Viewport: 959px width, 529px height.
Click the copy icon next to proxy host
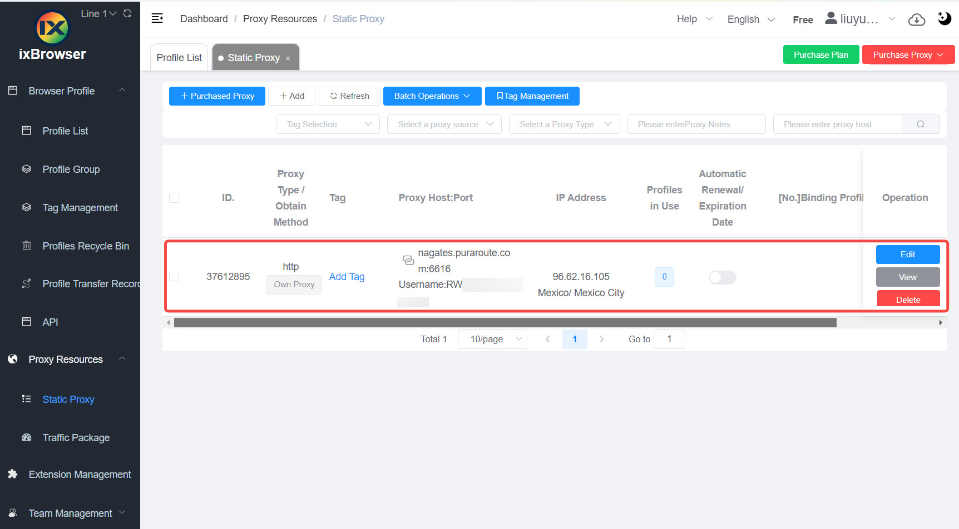click(408, 260)
